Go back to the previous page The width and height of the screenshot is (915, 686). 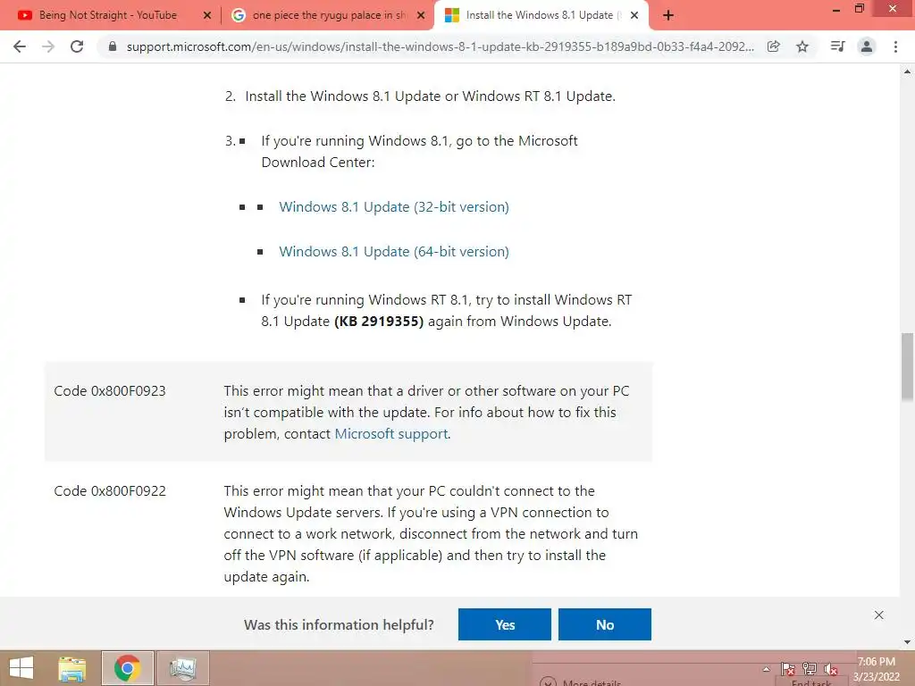click(20, 46)
